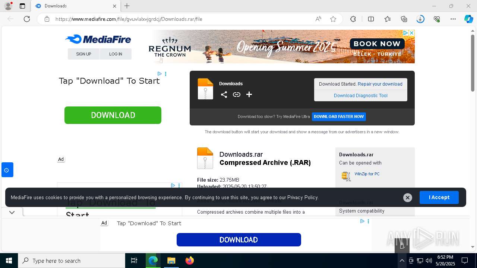This screenshot has width=477, height=268.
Task: Click the SIGN UP button
Action: click(x=83, y=54)
